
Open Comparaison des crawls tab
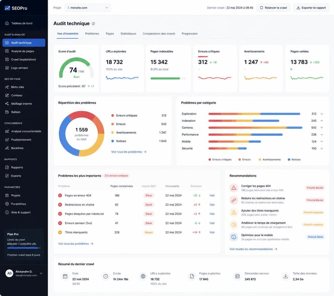(x=159, y=34)
